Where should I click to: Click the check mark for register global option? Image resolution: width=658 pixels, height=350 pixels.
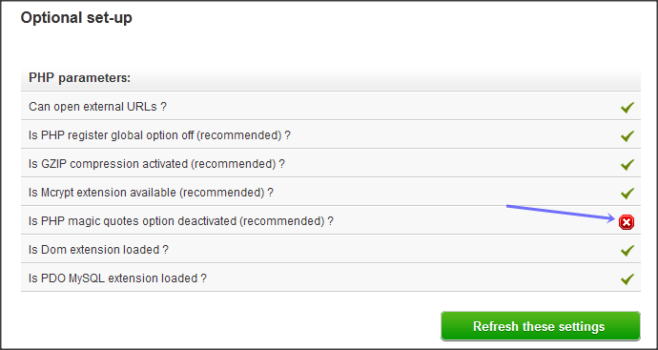point(627,136)
